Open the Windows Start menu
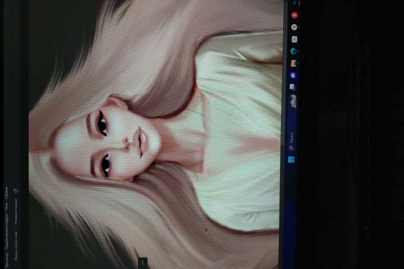The width and height of the screenshot is (404, 269). pyautogui.click(x=291, y=160)
